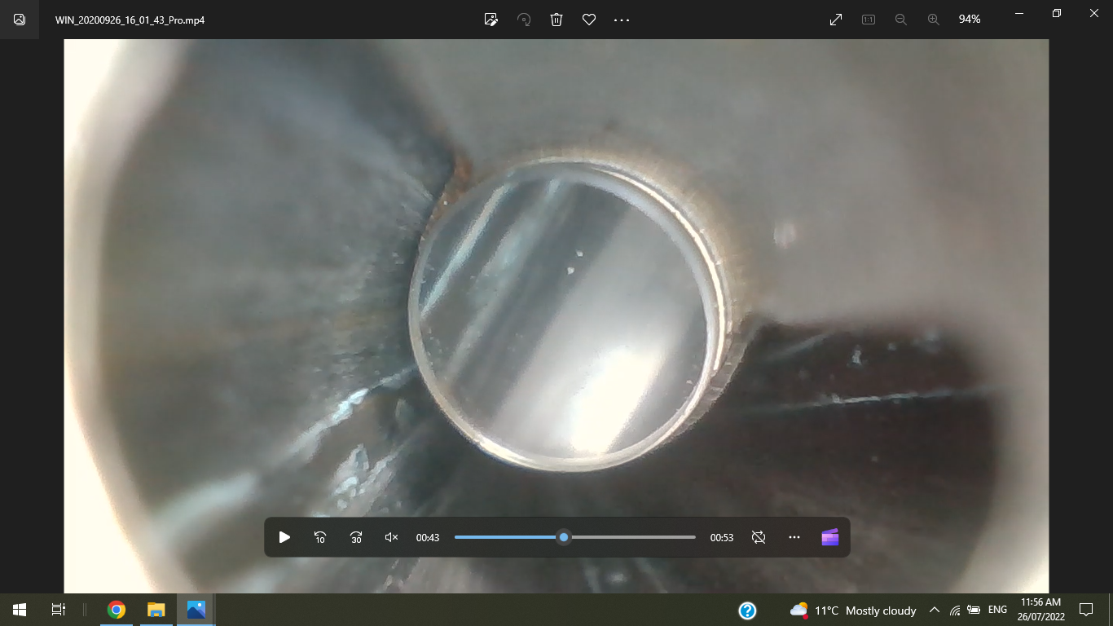Viewport: 1113px width, 626px height.
Task: Add video to favorites
Action: click(x=589, y=20)
